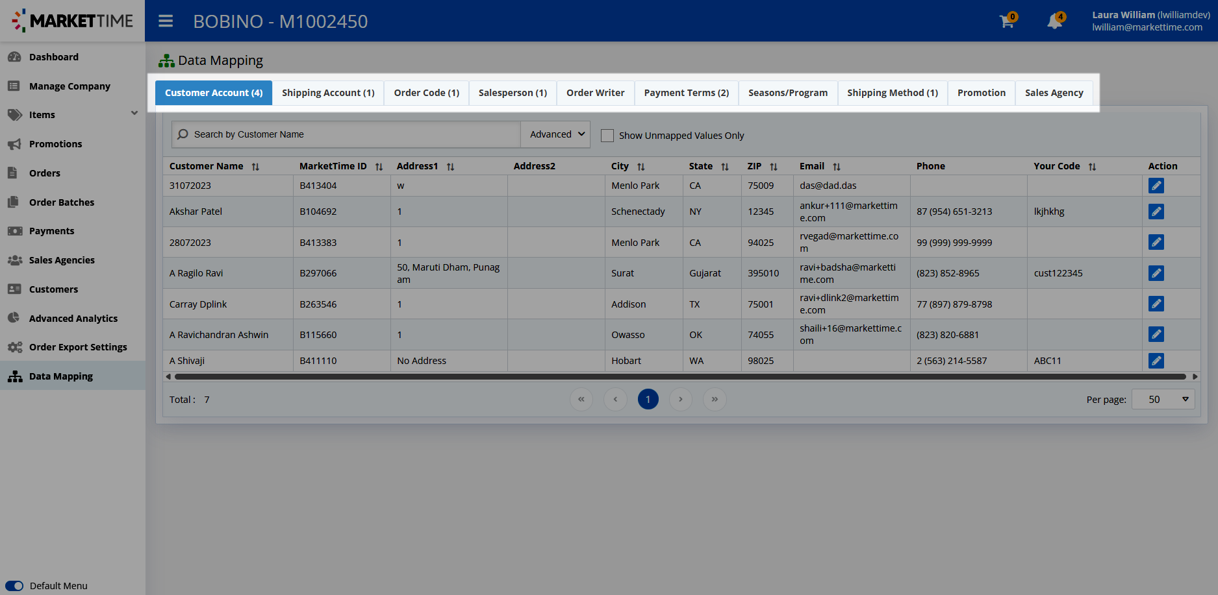Sort by City column

tap(641, 167)
